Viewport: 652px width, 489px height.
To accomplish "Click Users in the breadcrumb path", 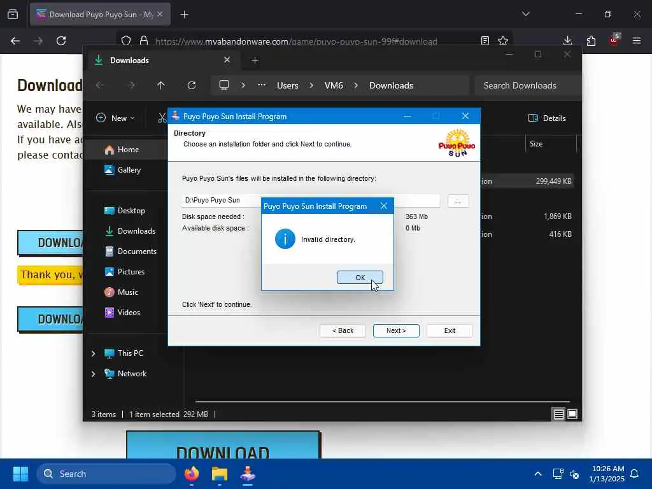I will pos(288,86).
